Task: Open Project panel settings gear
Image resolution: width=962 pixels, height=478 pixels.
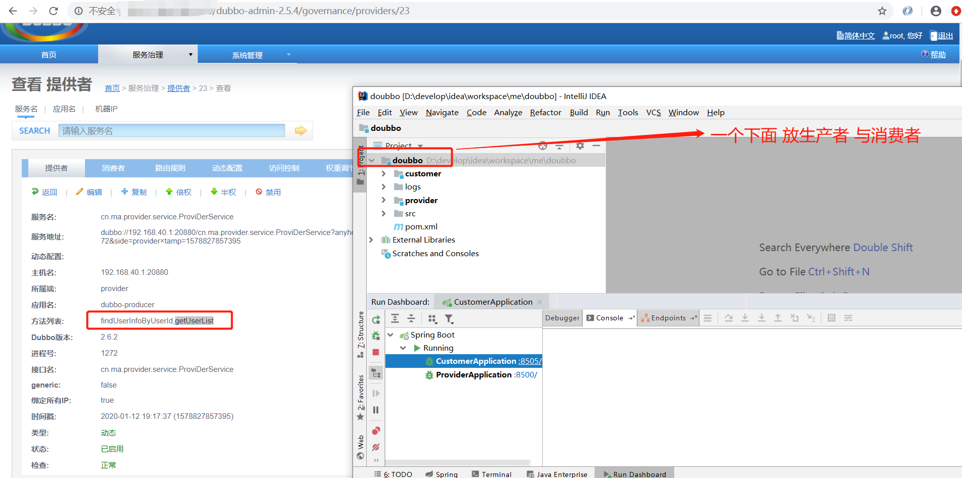Action: pyautogui.click(x=580, y=146)
